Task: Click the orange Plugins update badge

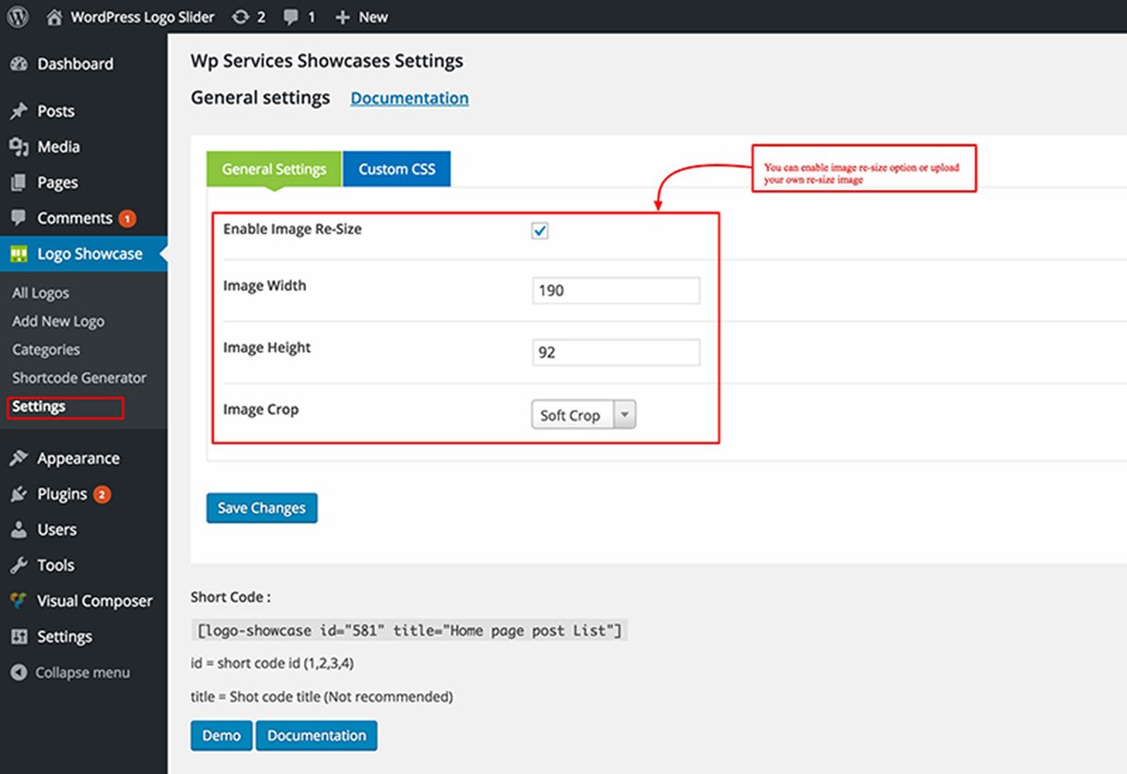Action: point(102,495)
